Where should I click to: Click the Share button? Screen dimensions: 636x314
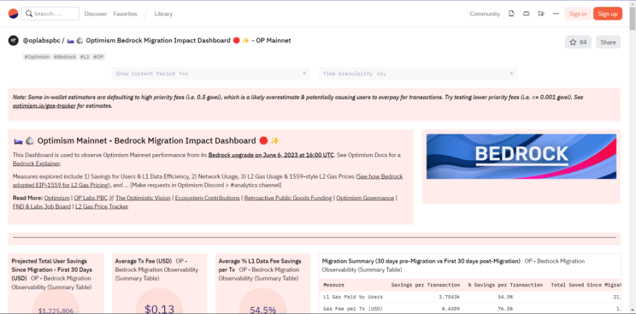[608, 42]
